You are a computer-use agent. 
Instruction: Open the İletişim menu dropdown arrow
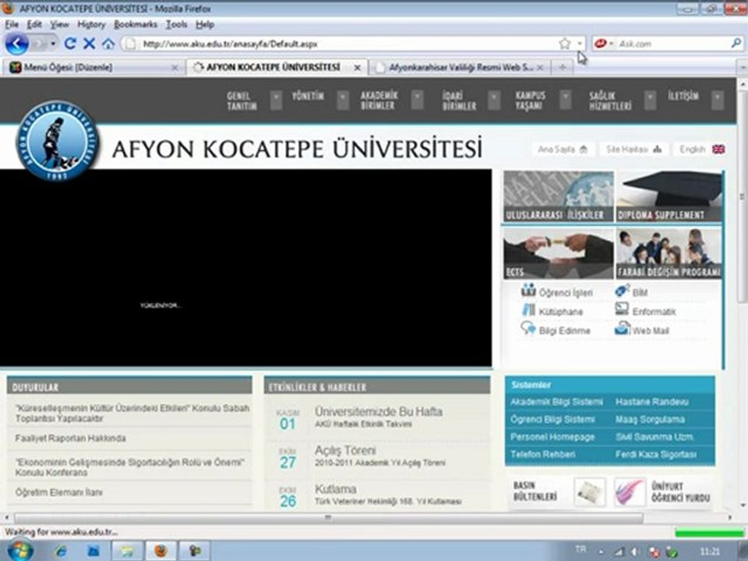tap(717, 100)
